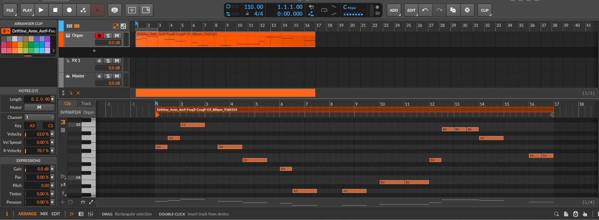Click the flat/sharp note naming icon
The image size is (599, 220).
63,184
